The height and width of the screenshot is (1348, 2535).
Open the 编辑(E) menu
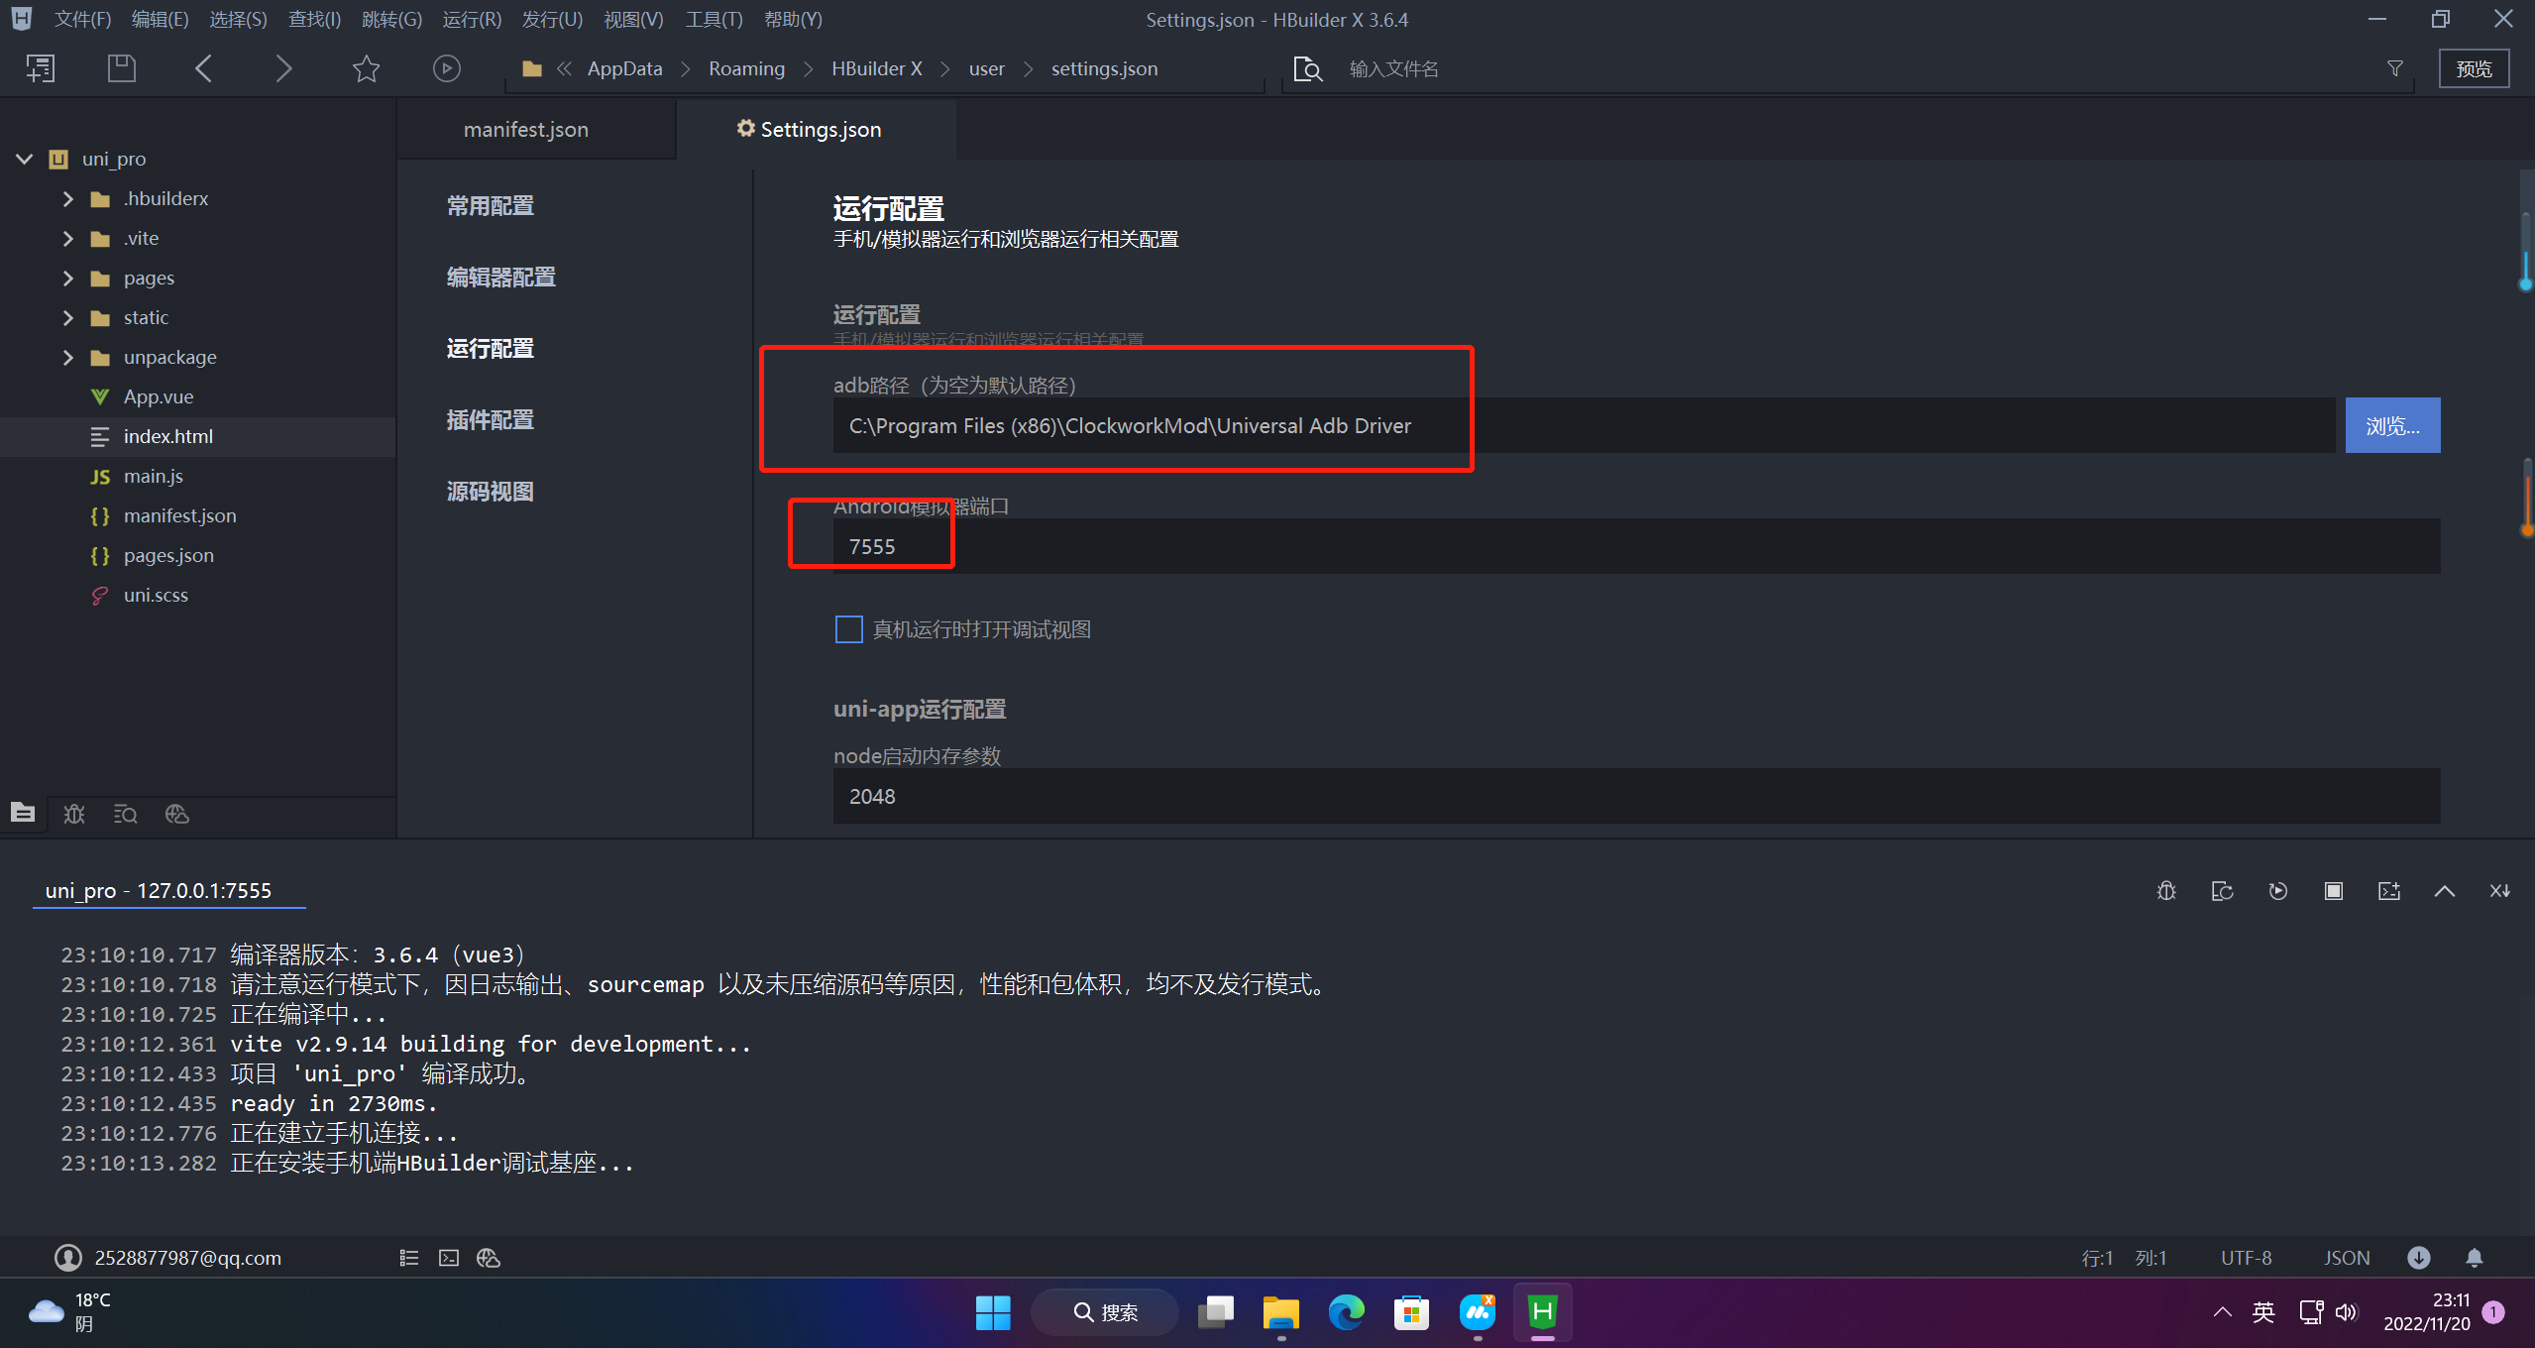click(160, 20)
